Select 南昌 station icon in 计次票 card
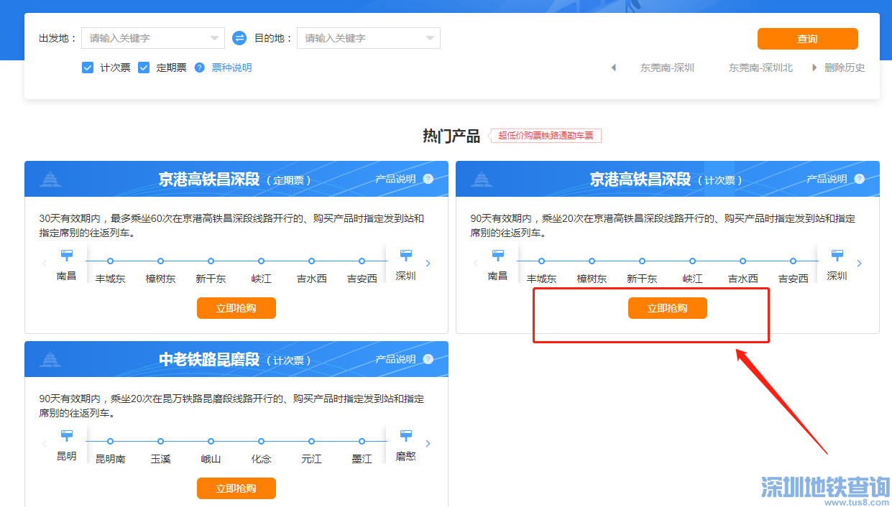Screen dimensions: 892x507 [498, 255]
